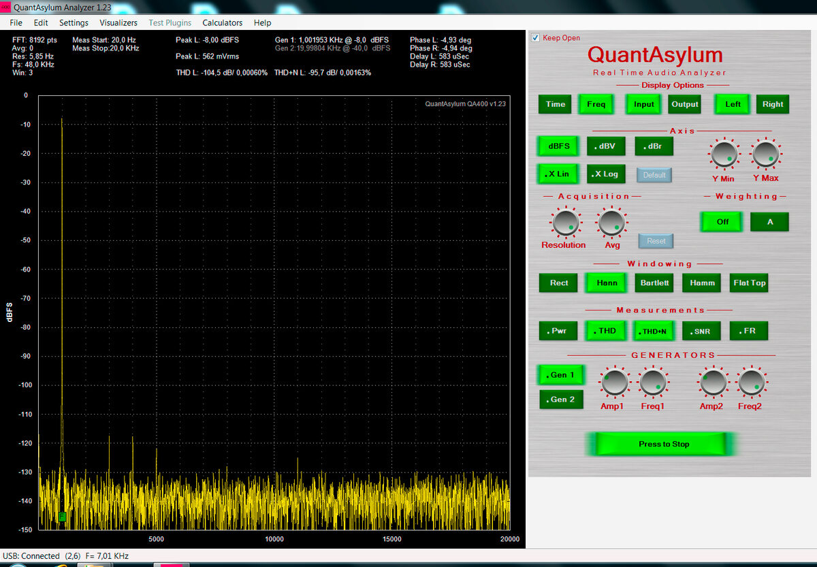Click the green F marker on the graph
This screenshot has height=567, width=817.
tap(62, 517)
